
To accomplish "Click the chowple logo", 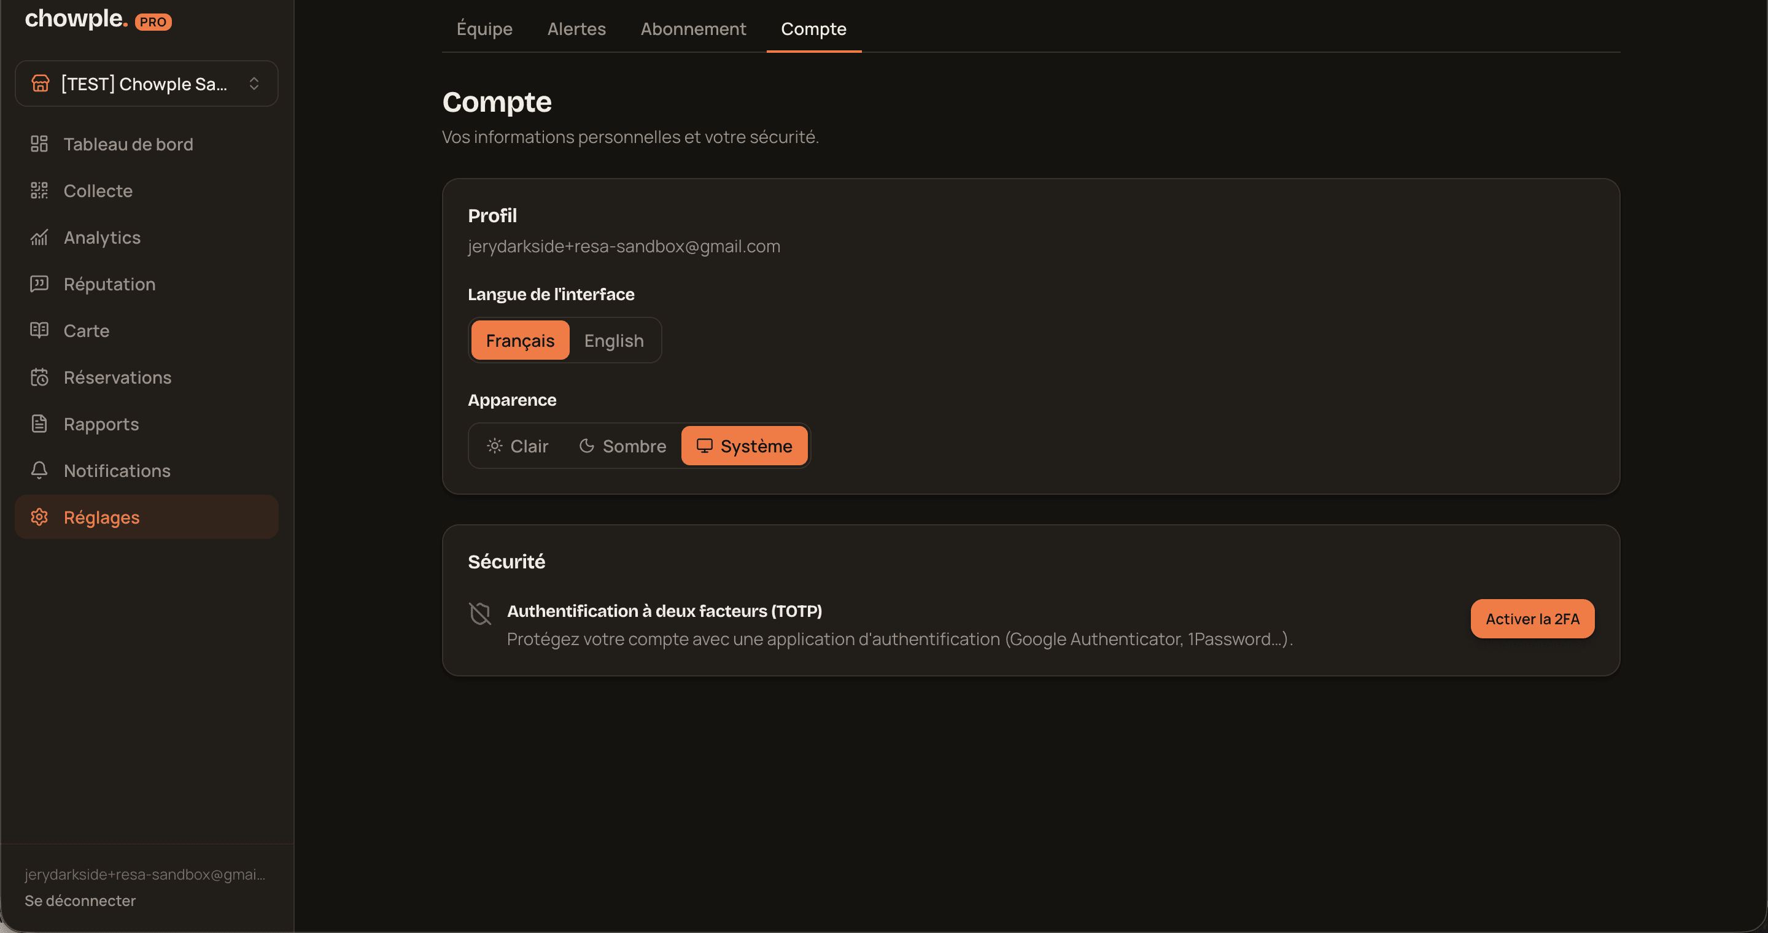I will coord(76,18).
